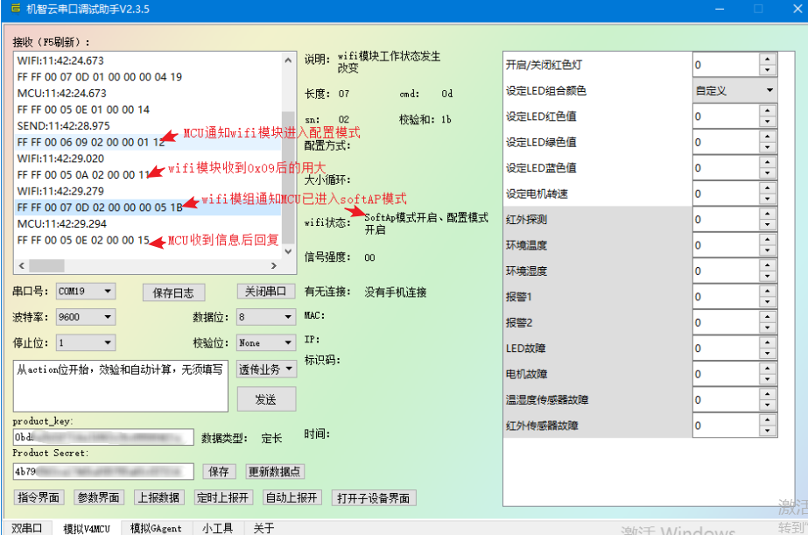Switch to the 双串口 tab
Image resolution: width=808 pixels, height=535 pixels.
pyautogui.click(x=25, y=528)
